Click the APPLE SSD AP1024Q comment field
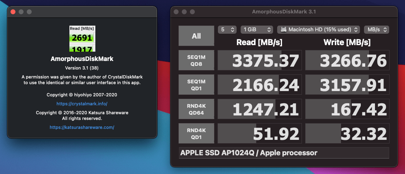 [284, 153]
